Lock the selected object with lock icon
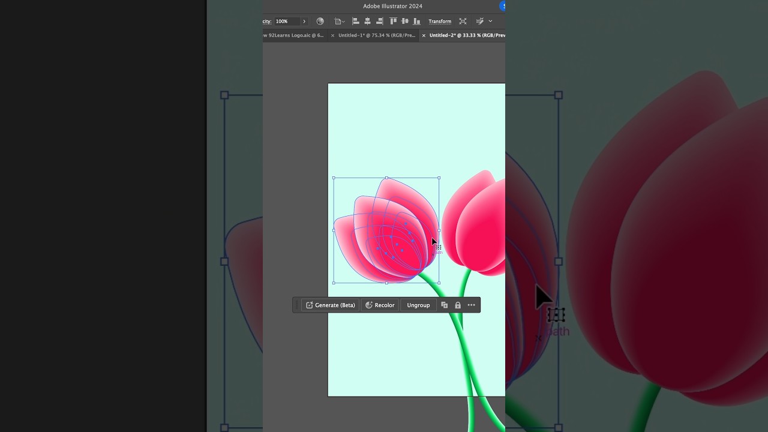 458,305
